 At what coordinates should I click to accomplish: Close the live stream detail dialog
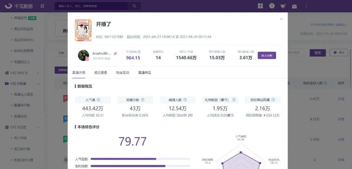coord(281,19)
